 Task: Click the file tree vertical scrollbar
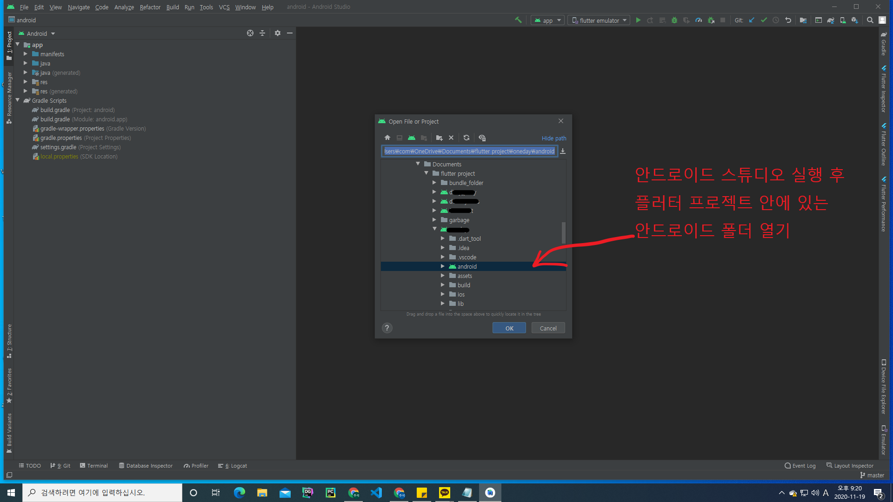(x=563, y=232)
